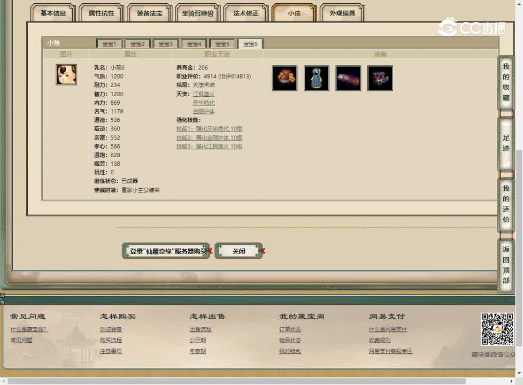
Task: Click the scroll-right arrow of horizontal scrollbar
Action: pos(512,381)
